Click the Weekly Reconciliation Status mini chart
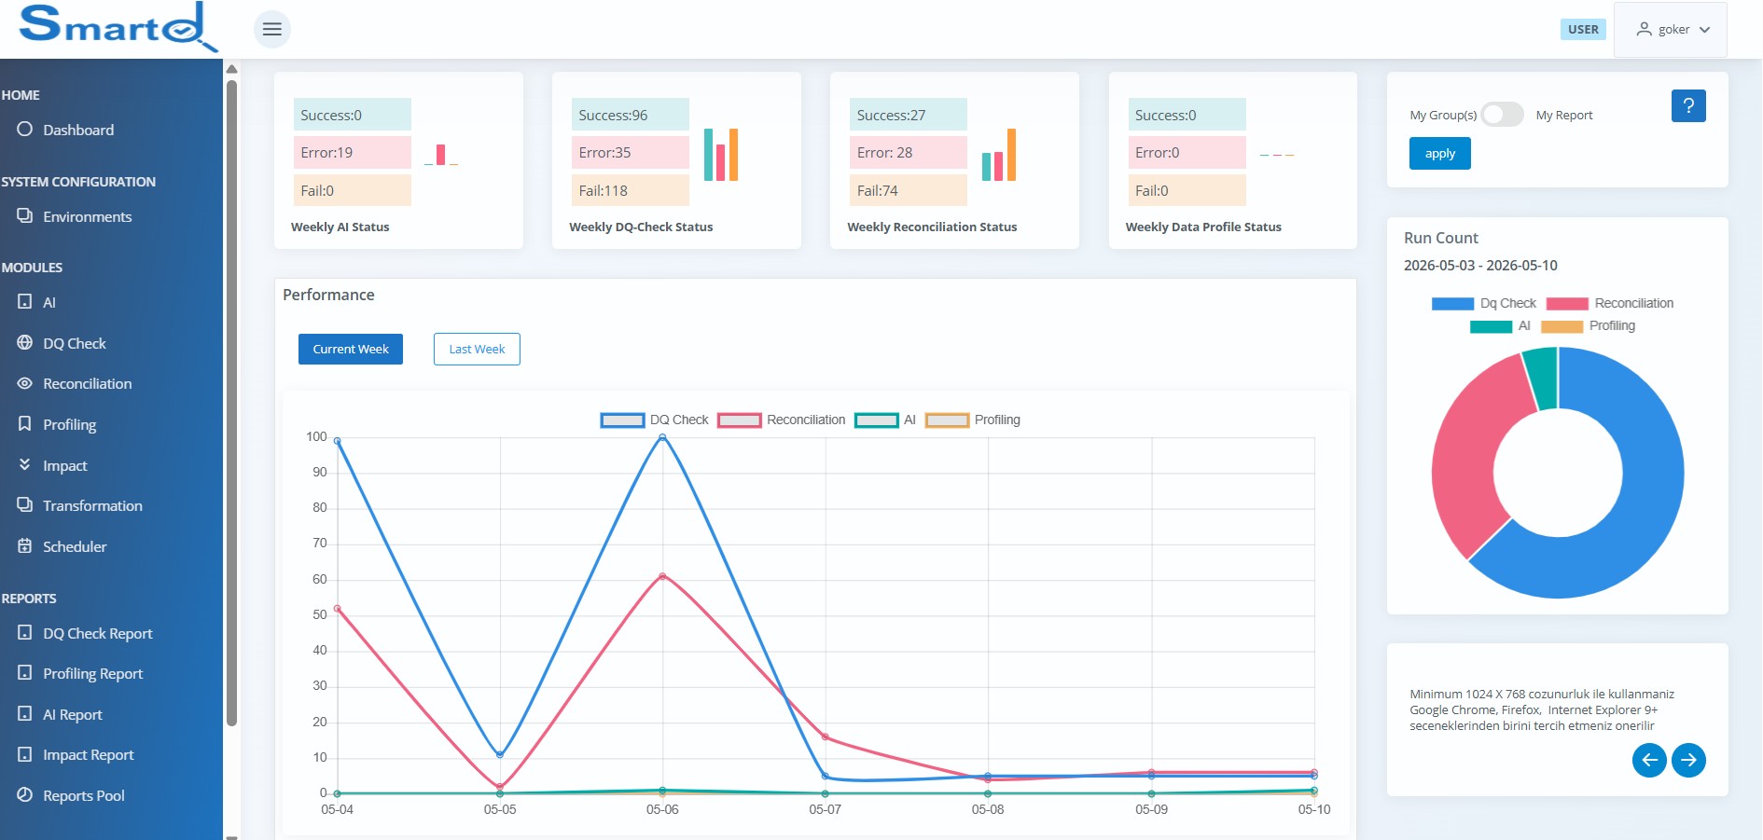Image resolution: width=1763 pixels, height=840 pixels. [x=999, y=154]
